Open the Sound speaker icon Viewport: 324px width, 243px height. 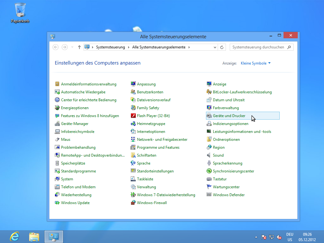click(209, 155)
